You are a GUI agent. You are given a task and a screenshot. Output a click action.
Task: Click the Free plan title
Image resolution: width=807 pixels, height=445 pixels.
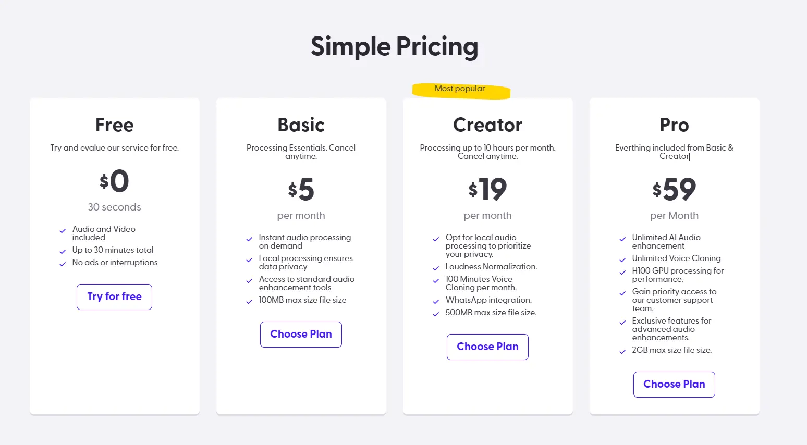(x=114, y=125)
